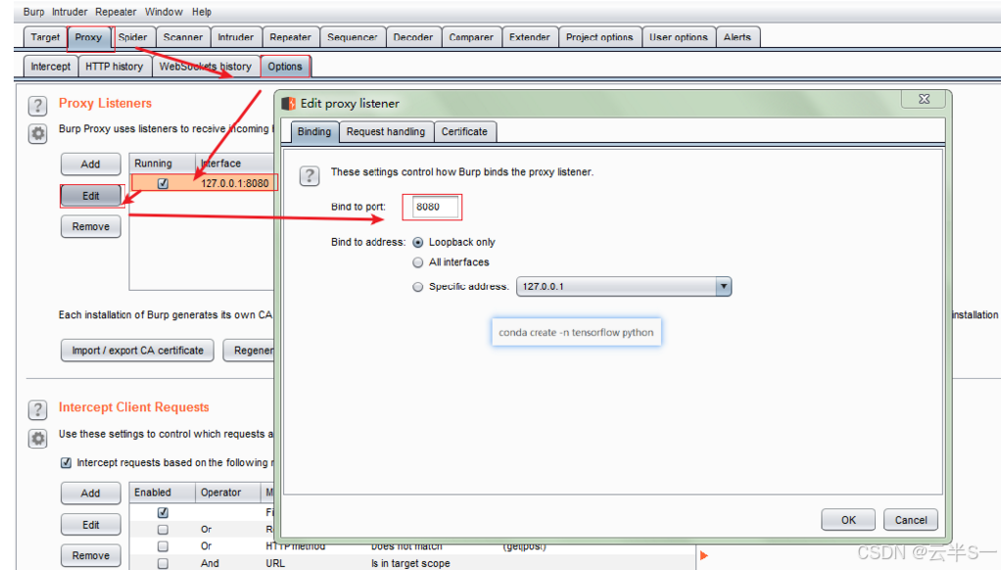Switch to Sequencer tab
This screenshot has width=1001, height=570.
pyautogui.click(x=353, y=37)
